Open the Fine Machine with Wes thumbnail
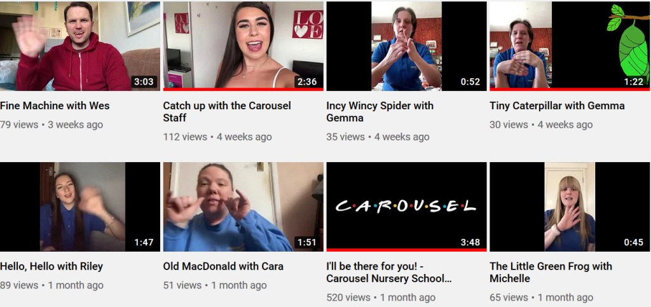Image resolution: width=651 pixels, height=307 pixels. [x=79, y=46]
